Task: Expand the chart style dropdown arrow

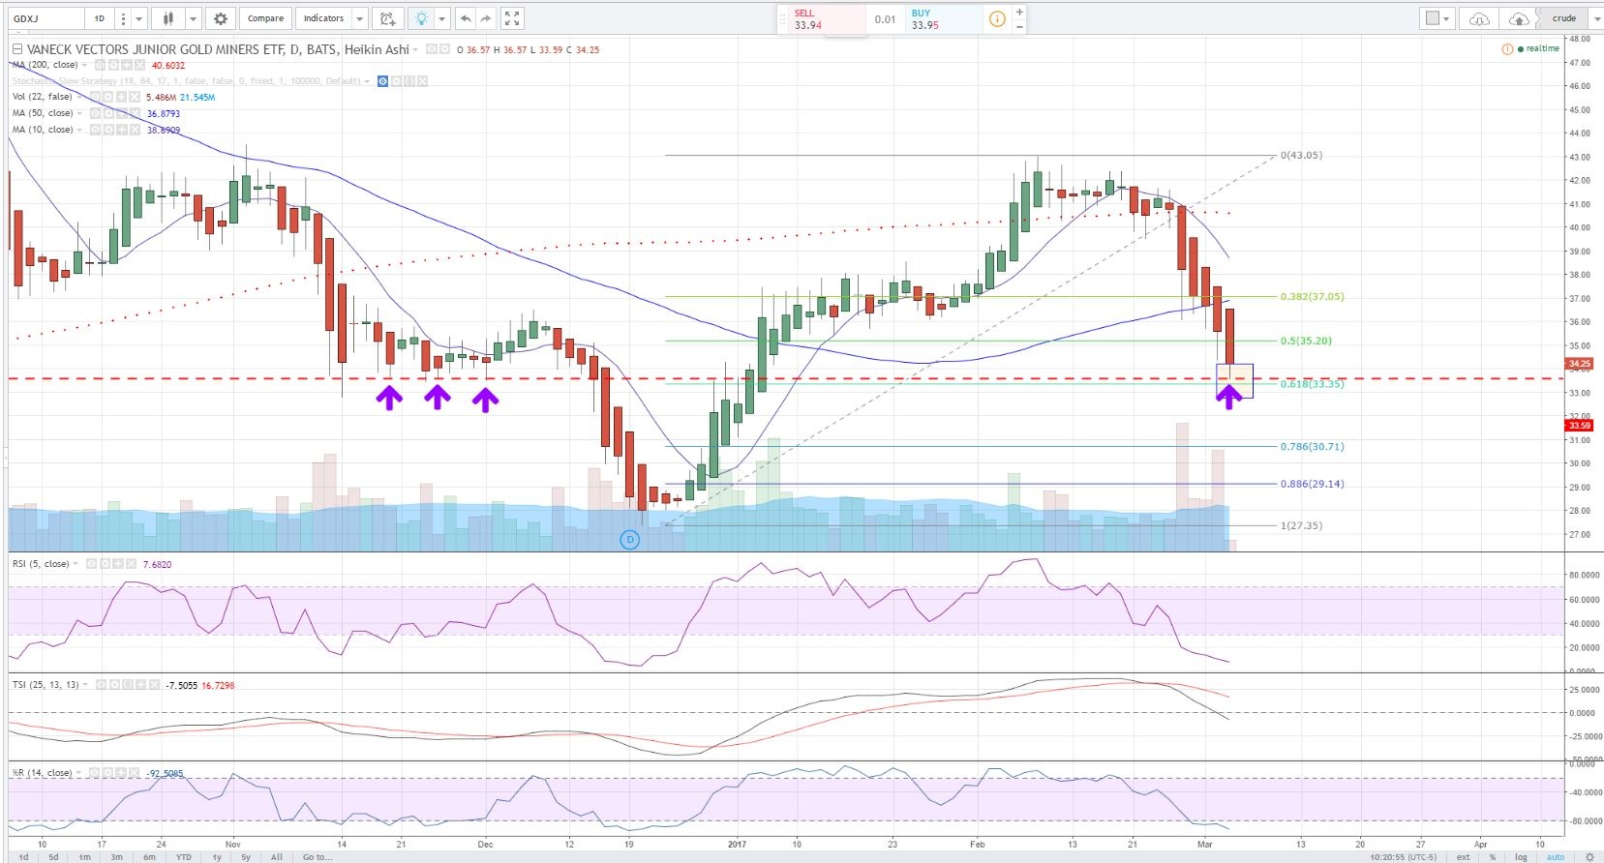Action: 193,18
